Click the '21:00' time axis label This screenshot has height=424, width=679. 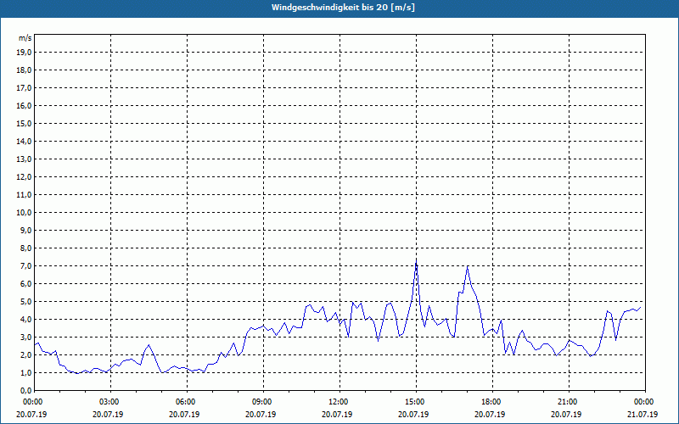coord(569,402)
